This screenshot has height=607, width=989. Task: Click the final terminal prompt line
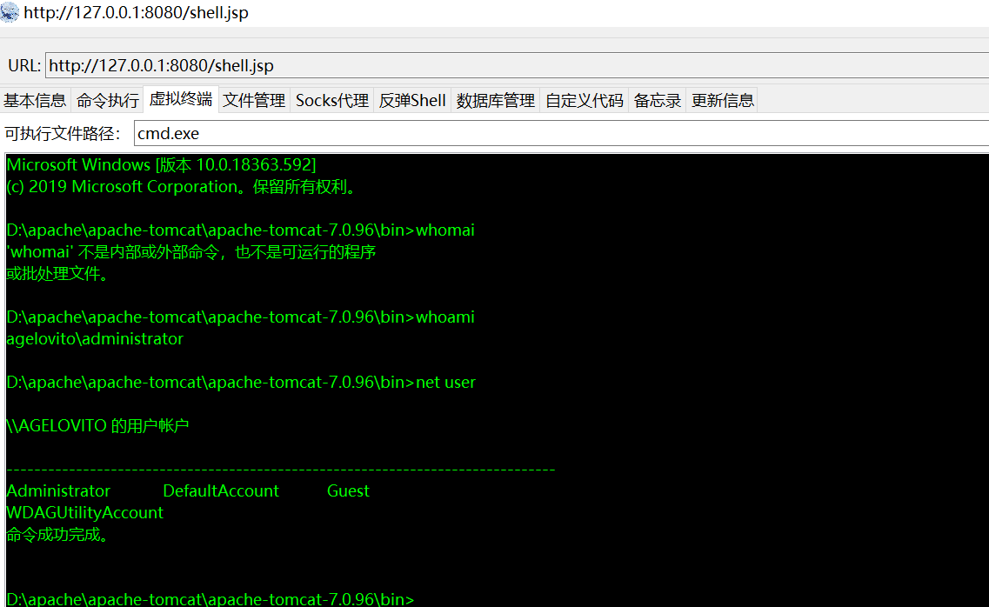[x=210, y=599]
